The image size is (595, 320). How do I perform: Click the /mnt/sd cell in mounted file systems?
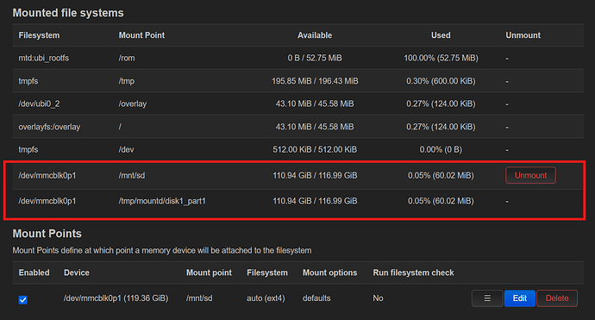tap(132, 175)
